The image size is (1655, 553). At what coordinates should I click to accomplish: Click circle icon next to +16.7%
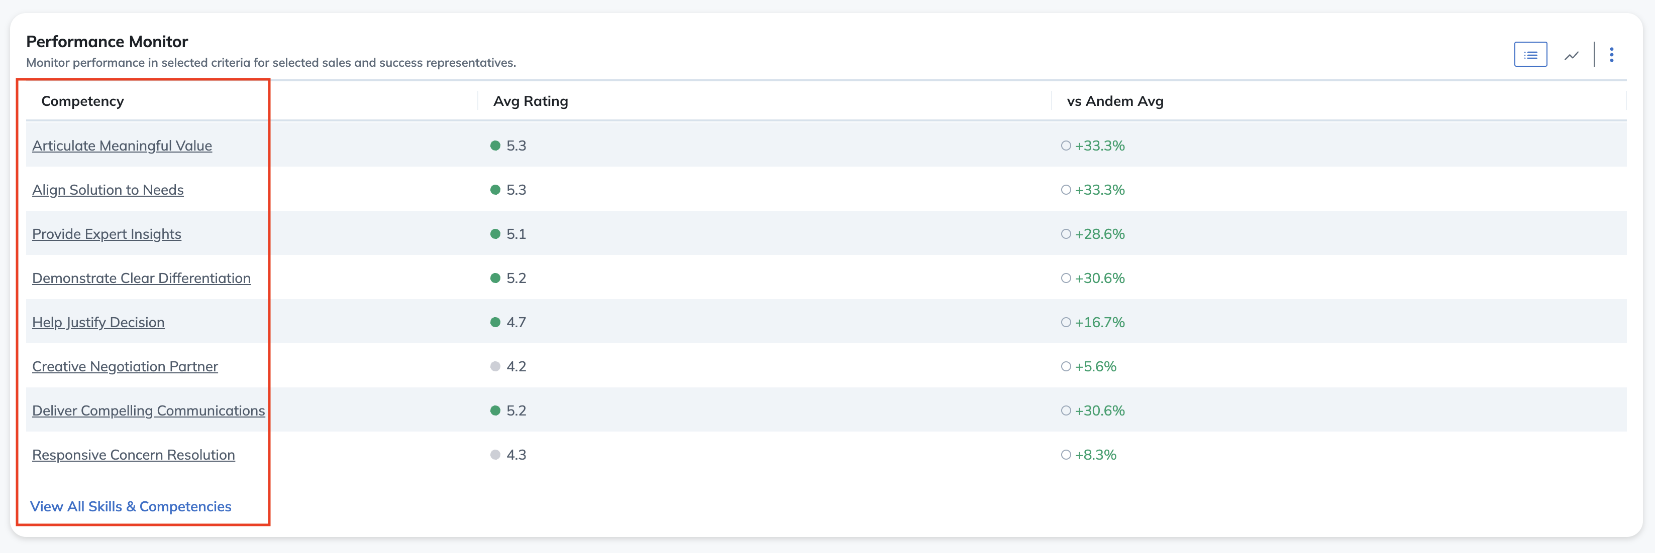(x=1066, y=322)
